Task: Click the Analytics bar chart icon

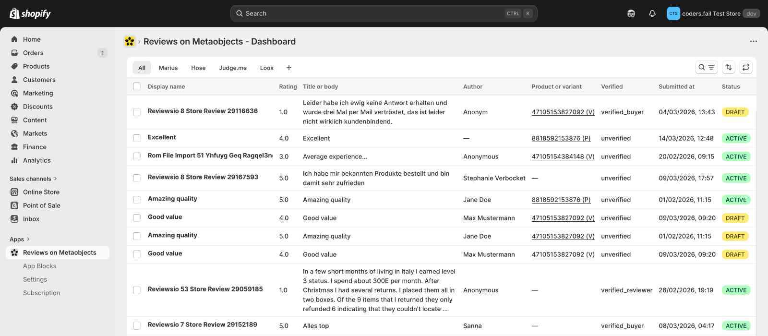Action: pos(14,160)
